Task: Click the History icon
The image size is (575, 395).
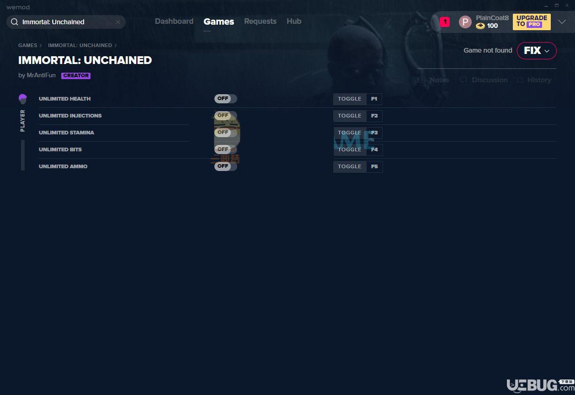Action: pos(520,80)
